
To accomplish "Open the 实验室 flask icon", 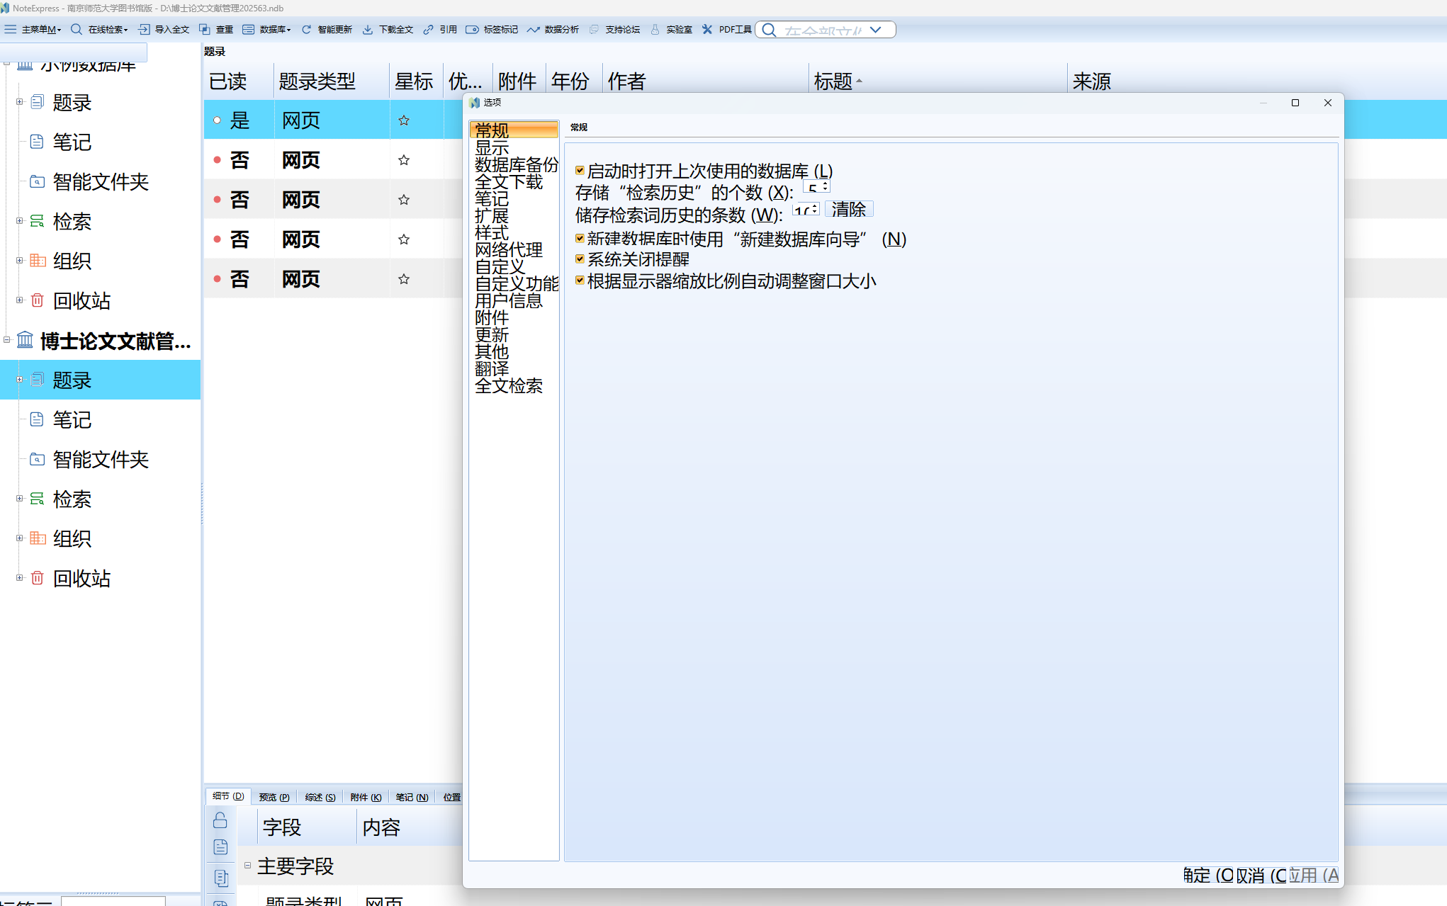I will coord(655,29).
